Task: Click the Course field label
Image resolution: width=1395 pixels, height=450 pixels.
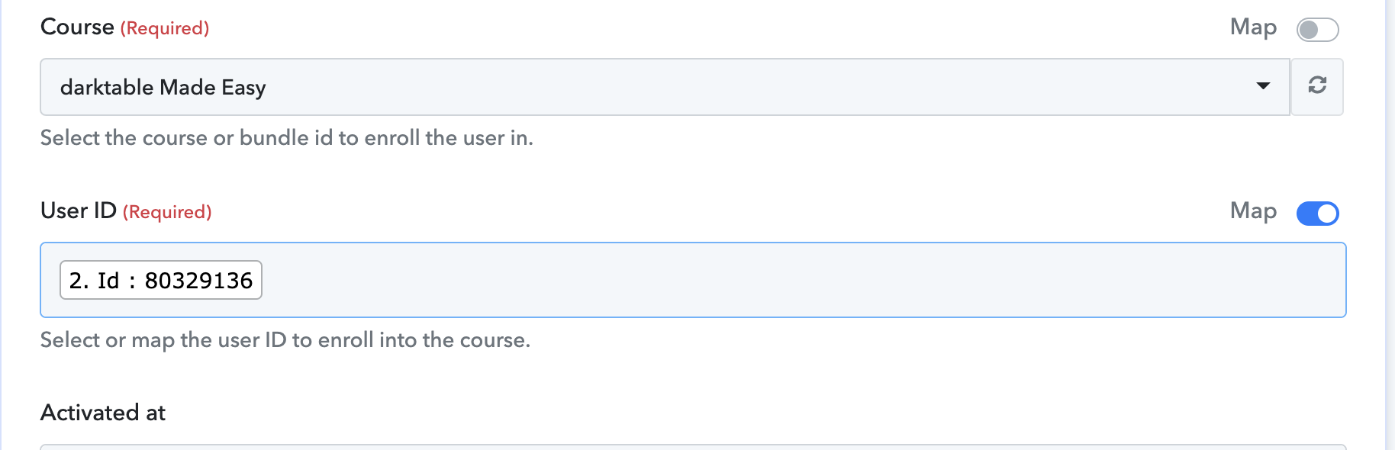Action: [x=77, y=27]
